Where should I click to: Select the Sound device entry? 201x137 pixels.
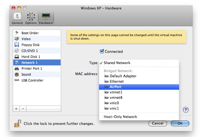click(x=26, y=74)
